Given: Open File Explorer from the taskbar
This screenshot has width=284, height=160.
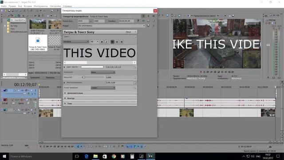Looking at the screenshot, I should coord(95,156).
